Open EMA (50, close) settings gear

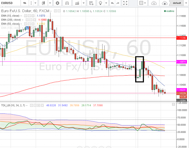(29, 24)
